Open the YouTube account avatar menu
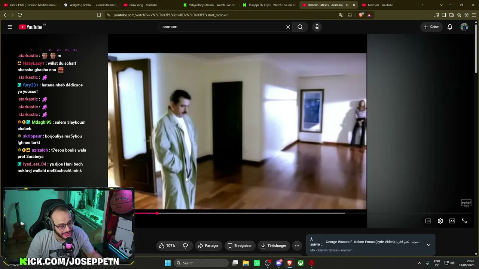479x269 pixels. point(464,27)
